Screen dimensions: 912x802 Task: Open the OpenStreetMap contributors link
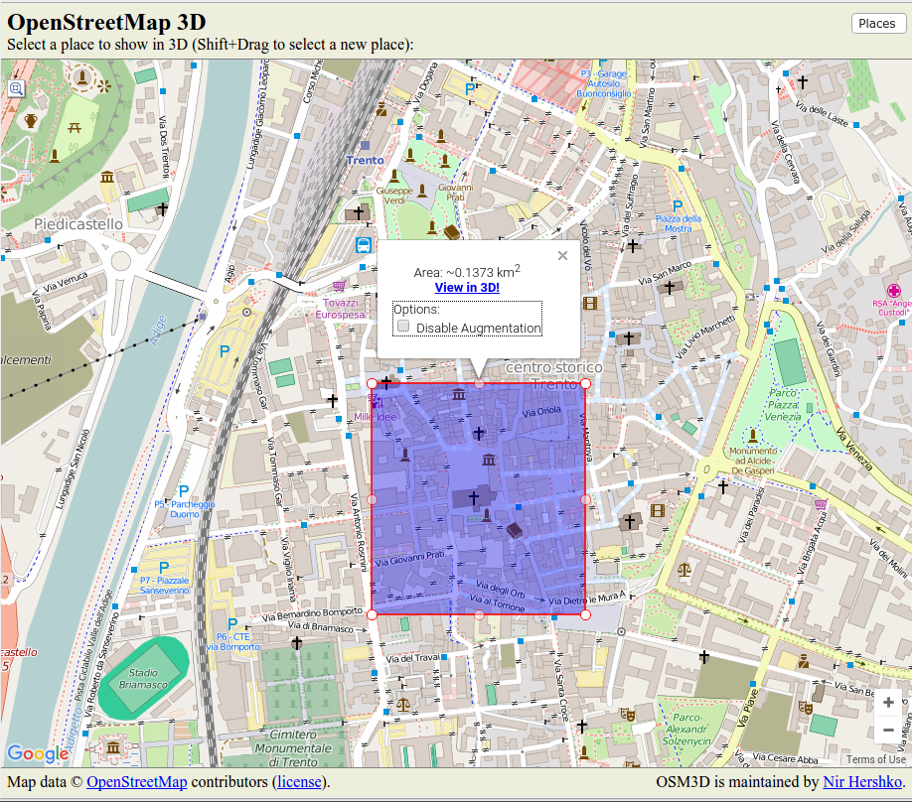coord(137,782)
